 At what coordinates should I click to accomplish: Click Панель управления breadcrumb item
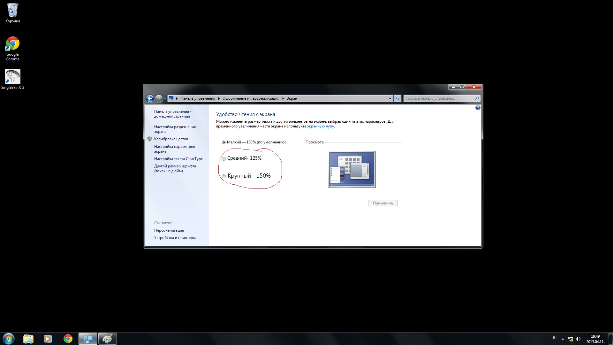click(198, 98)
